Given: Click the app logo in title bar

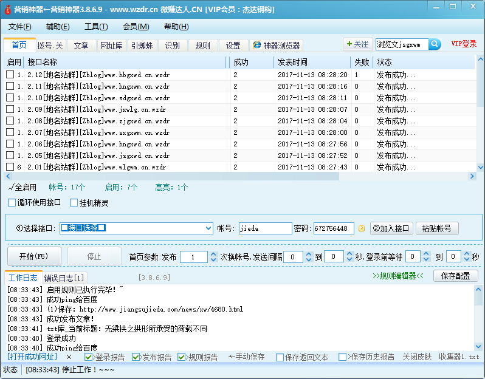Looking at the screenshot, I should (8, 10).
